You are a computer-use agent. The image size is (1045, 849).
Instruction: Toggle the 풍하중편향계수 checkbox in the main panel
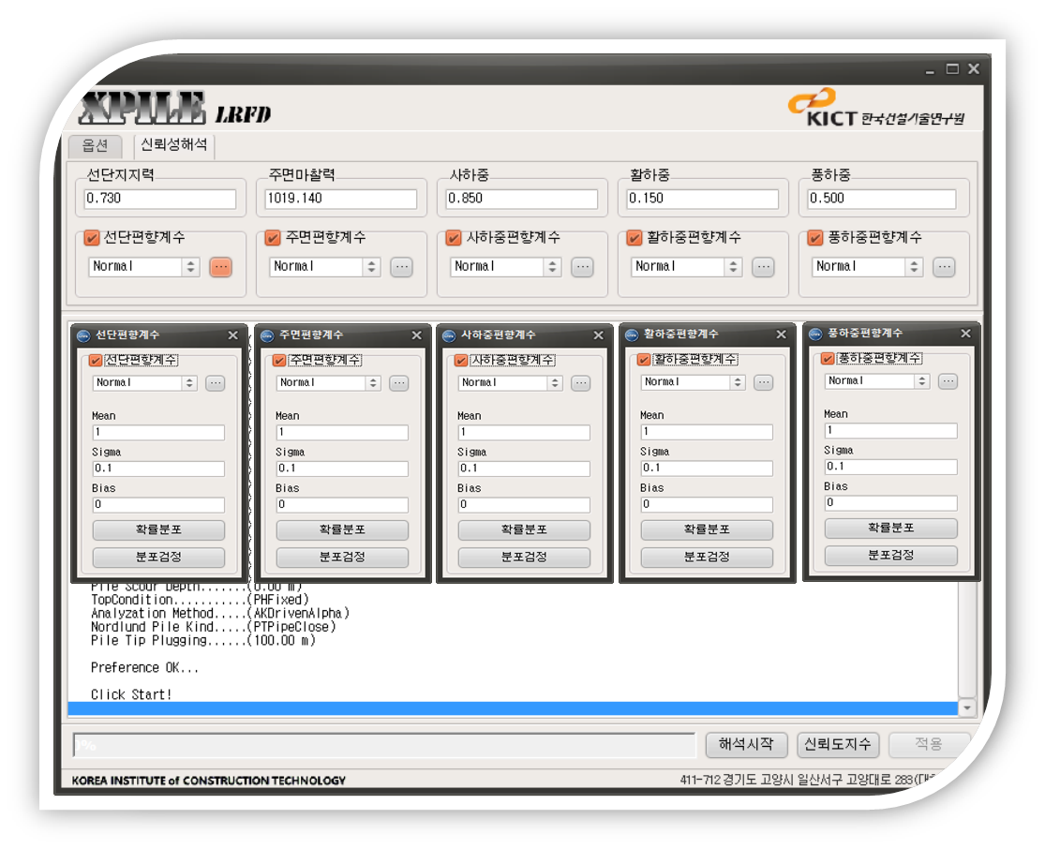pos(815,238)
